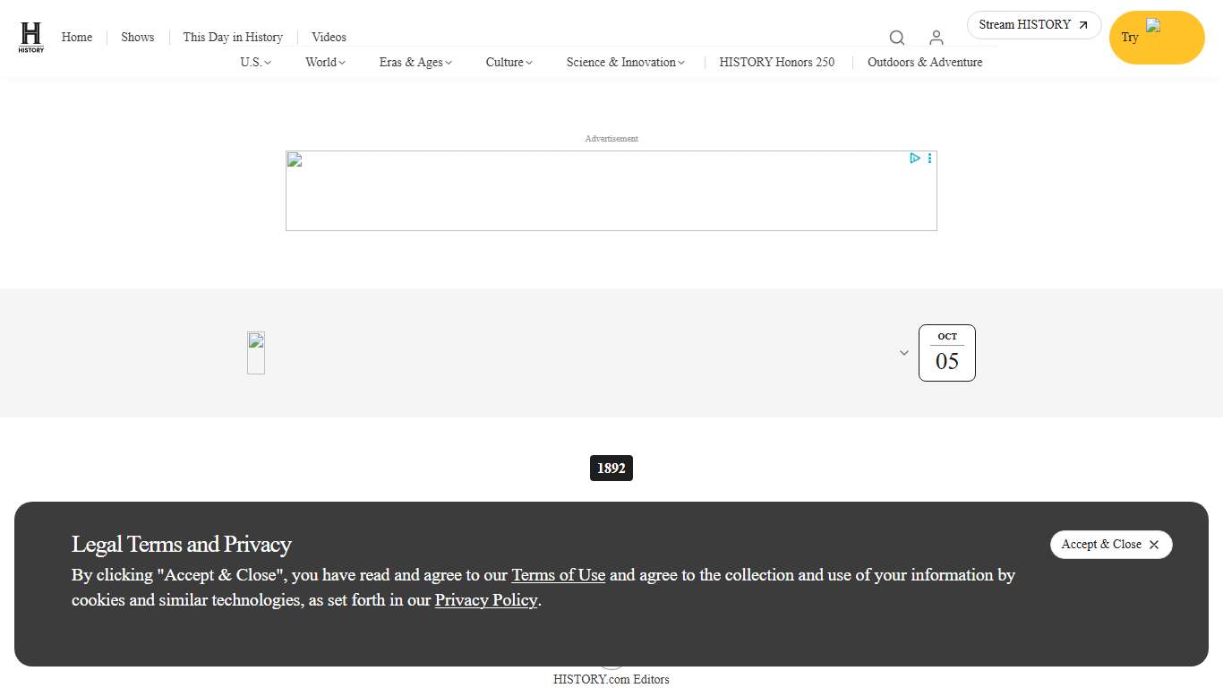The image size is (1223, 688).
Task: Open the Eras & Ages dropdown
Action: click(x=415, y=62)
